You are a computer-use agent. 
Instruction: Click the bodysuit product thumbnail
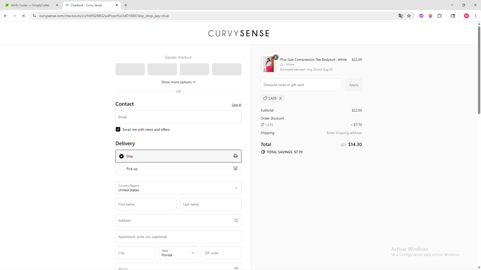pos(269,64)
